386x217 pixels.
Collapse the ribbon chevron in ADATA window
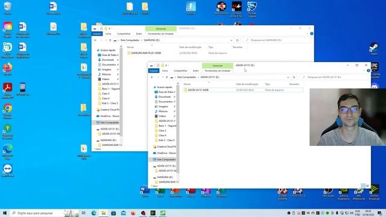(x=364, y=71)
